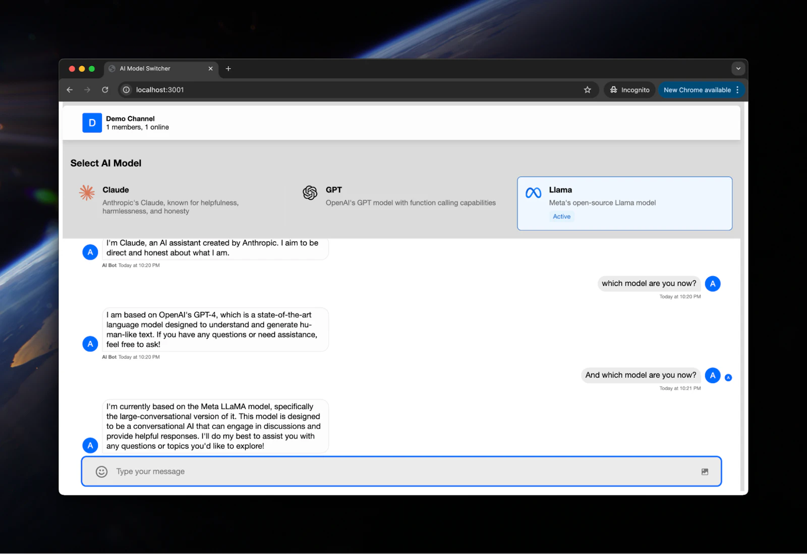807x554 pixels.
Task: Click the Claude description text
Action: click(x=170, y=207)
